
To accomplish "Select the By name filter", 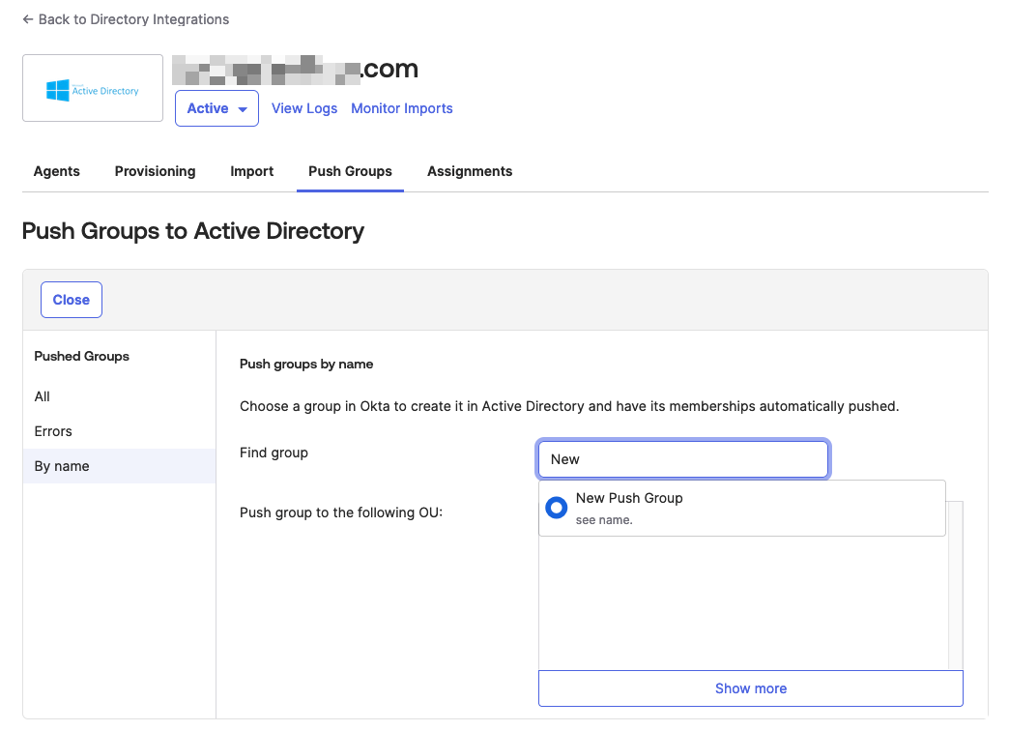I will (119, 466).
